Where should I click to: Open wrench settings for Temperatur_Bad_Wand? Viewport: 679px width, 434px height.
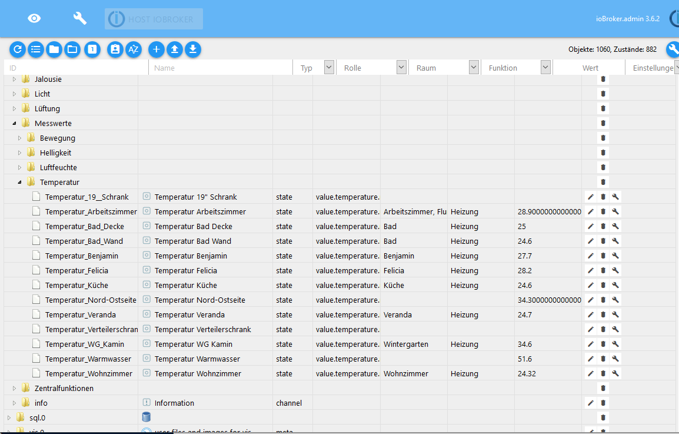click(615, 241)
